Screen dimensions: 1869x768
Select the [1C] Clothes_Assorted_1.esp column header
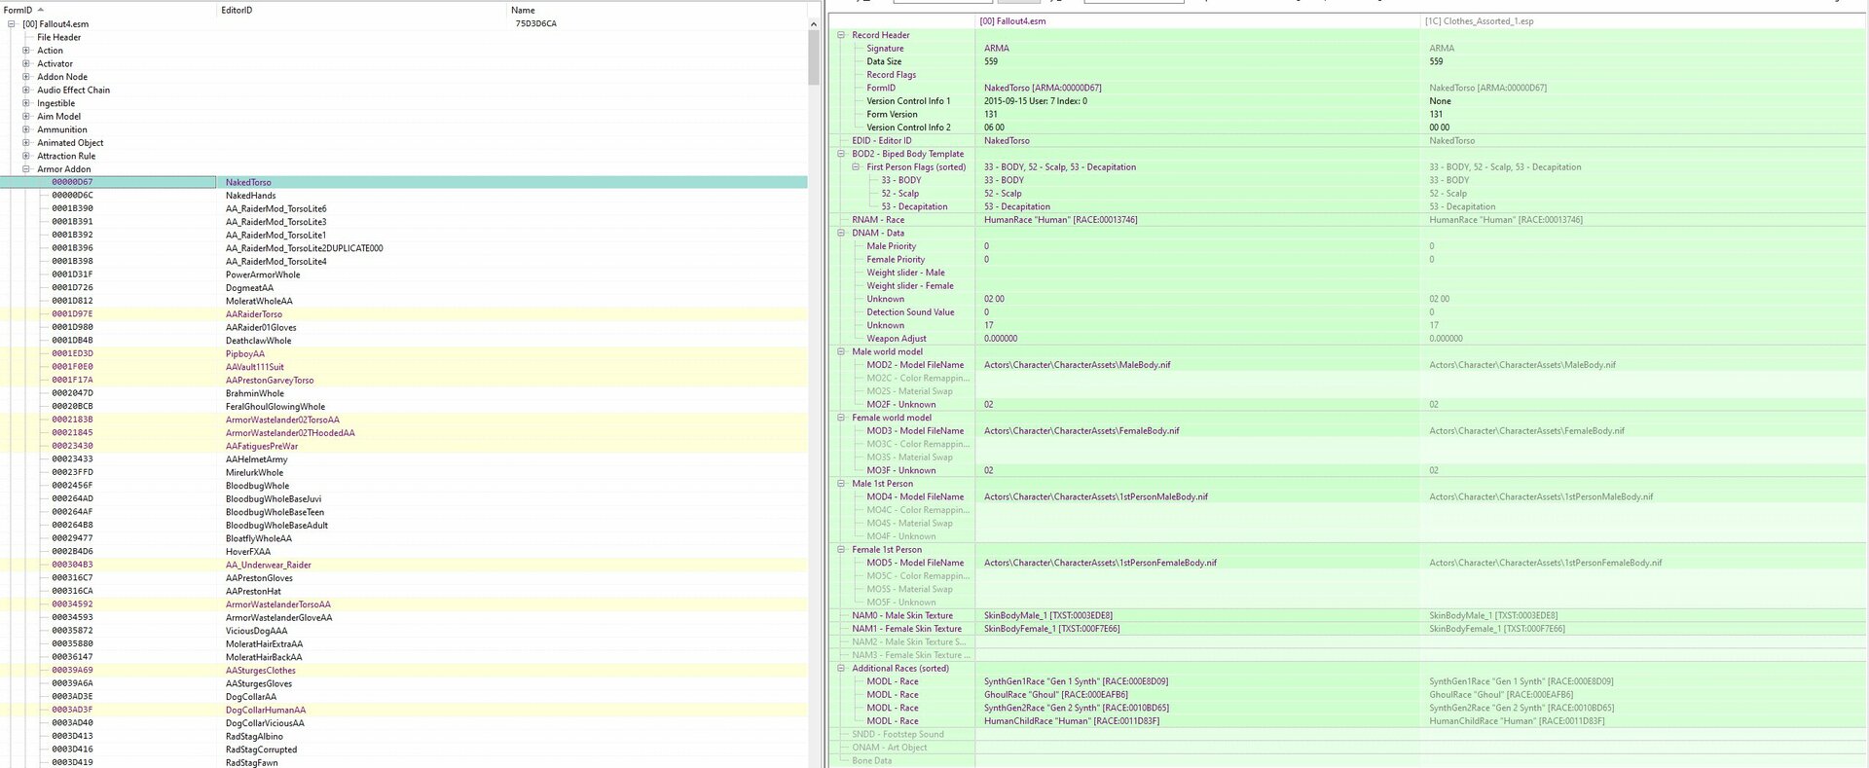pyautogui.click(x=1644, y=21)
